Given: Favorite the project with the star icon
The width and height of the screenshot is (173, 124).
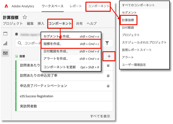Looking at the screenshot, I should (25, 17).
